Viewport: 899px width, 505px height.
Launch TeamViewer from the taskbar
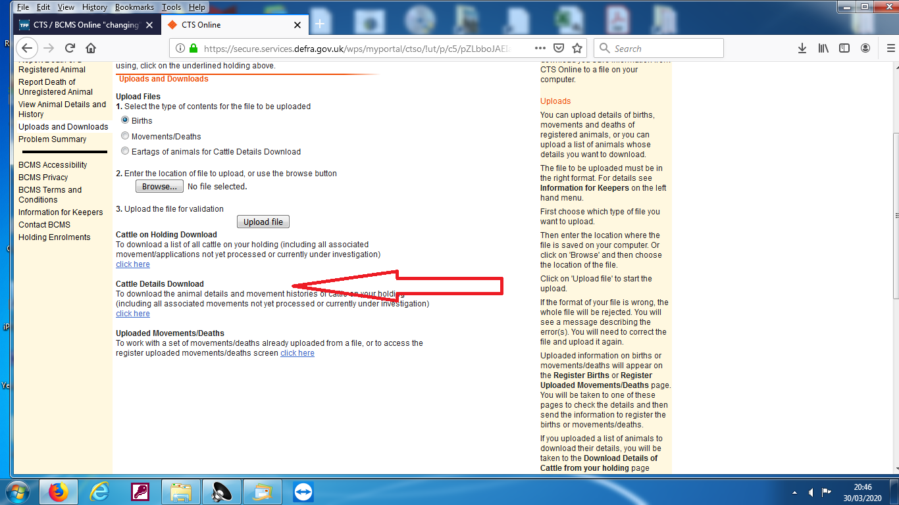tap(303, 491)
